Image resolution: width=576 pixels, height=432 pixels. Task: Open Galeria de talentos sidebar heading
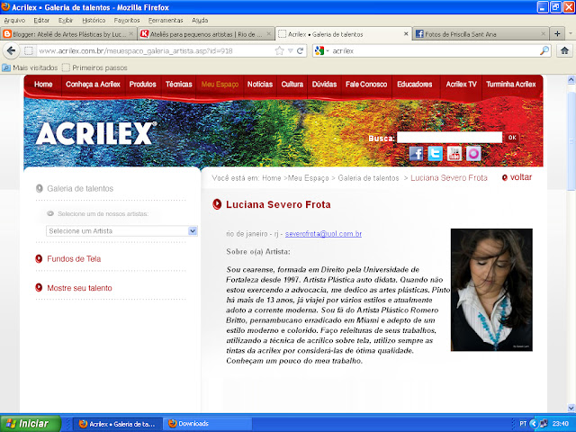[80, 188]
